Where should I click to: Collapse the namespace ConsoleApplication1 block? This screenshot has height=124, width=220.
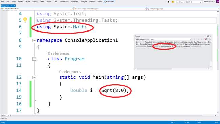34,40
